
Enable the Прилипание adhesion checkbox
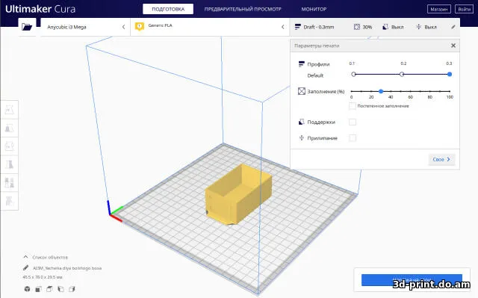(353, 138)
